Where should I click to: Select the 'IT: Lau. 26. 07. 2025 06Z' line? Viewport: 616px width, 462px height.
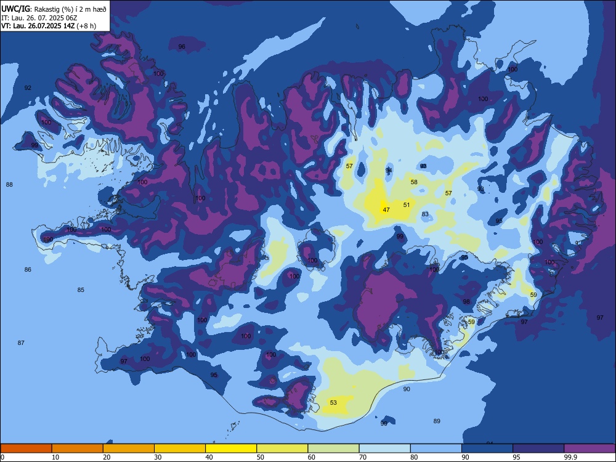(39, 18)
